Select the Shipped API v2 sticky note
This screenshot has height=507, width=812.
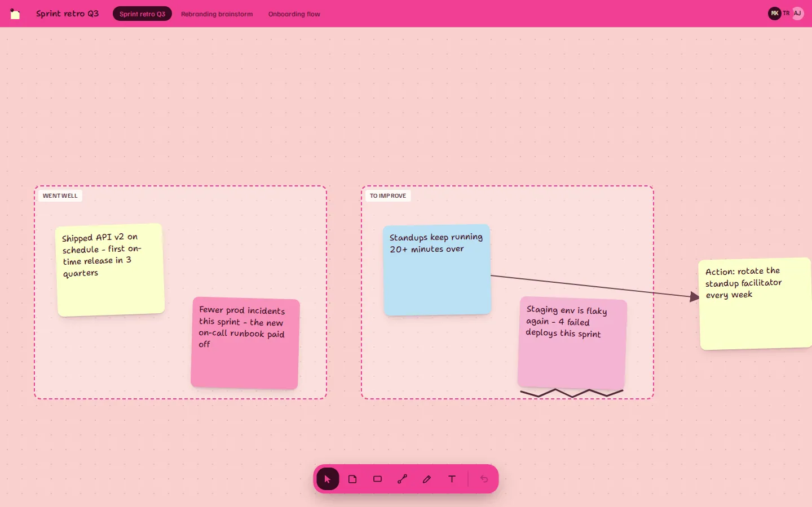[x=111, y=270]
